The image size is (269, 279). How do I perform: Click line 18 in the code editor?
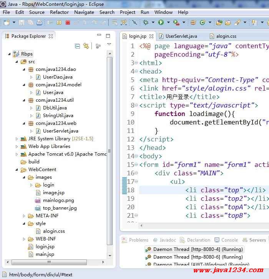[204, 190]
